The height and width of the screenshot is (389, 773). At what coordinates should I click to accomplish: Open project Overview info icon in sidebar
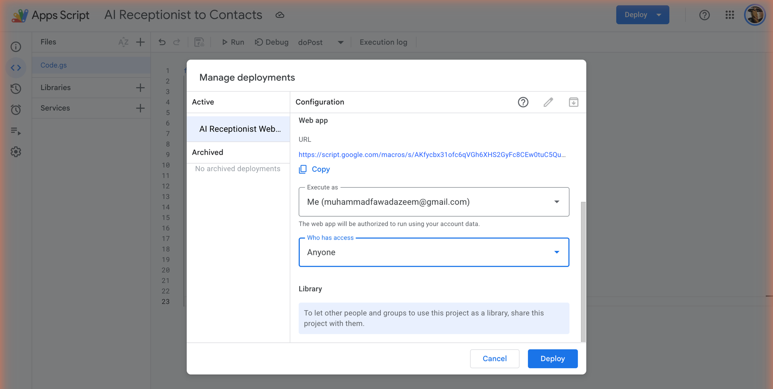pos(16,47)
